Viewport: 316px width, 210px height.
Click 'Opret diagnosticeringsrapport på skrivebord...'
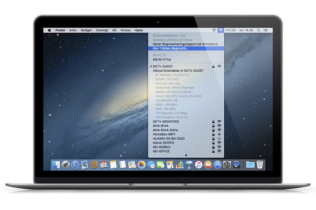pyautogui.click(x=186, y=44)
